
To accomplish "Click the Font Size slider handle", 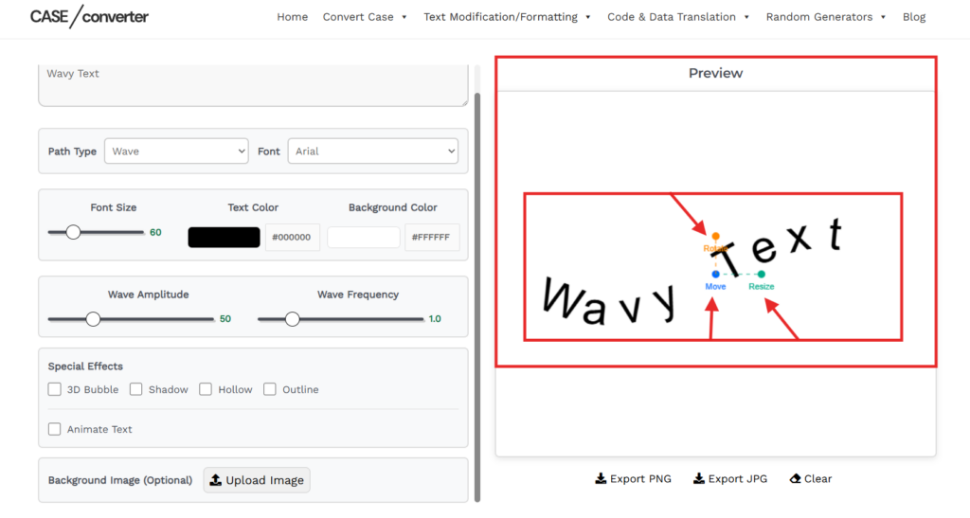I will (73, 232).
